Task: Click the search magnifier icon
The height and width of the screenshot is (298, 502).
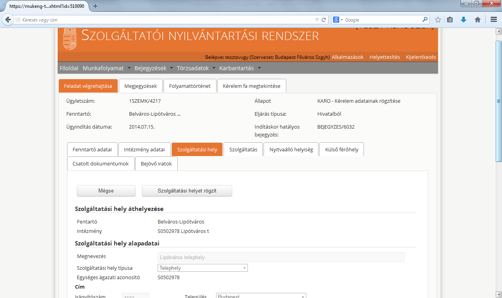Action: (425, 20)
